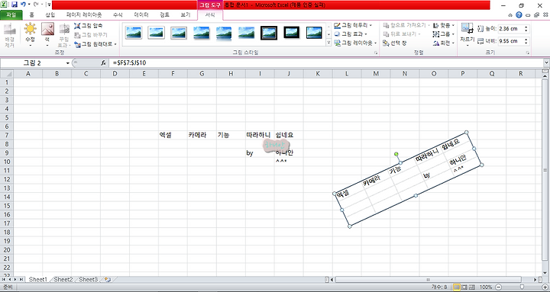The image size is (550, 292).
Task: Select cell F7 containing 엑셀
Action: pos(173,135)
